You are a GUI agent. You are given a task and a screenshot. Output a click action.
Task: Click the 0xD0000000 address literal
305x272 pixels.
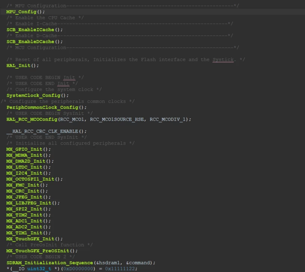tap(78, 269)
